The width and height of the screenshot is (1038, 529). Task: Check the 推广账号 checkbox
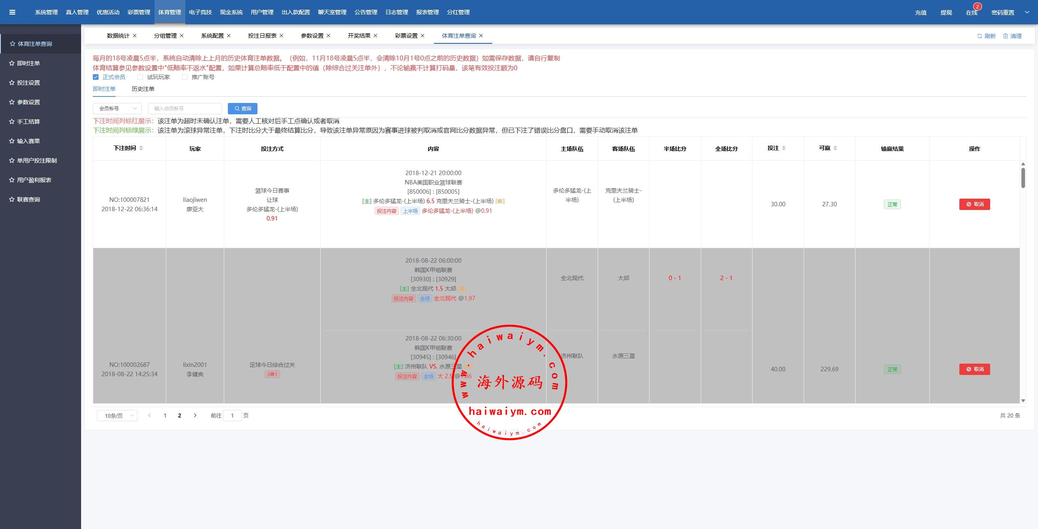click(185, 77)
